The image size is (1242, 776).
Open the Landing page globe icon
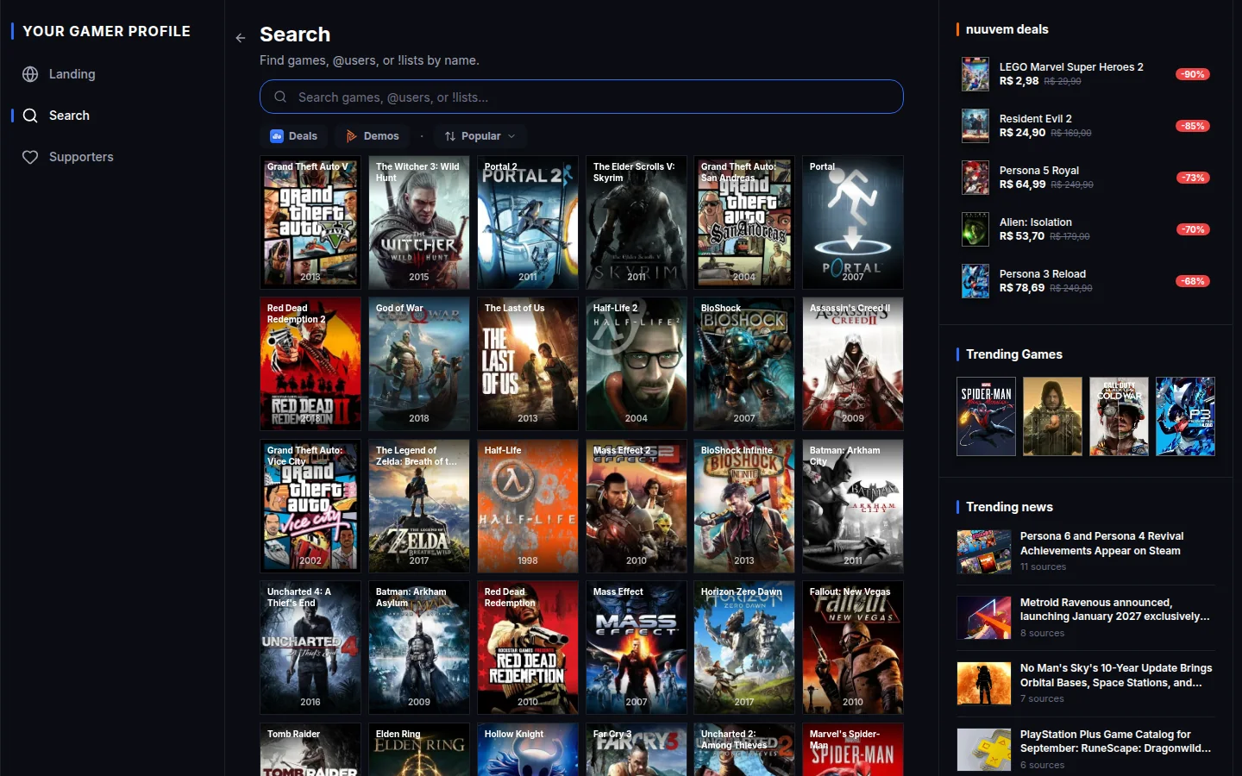point(30,74)
